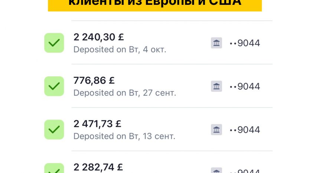
Task: Click the bank icon in the 27 сент. row
Action: [216, 86]
